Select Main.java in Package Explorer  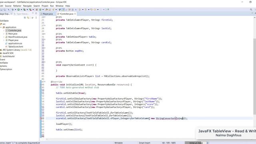click(13, 34)
